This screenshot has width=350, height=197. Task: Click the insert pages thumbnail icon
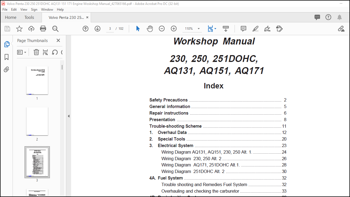[45, 52]
